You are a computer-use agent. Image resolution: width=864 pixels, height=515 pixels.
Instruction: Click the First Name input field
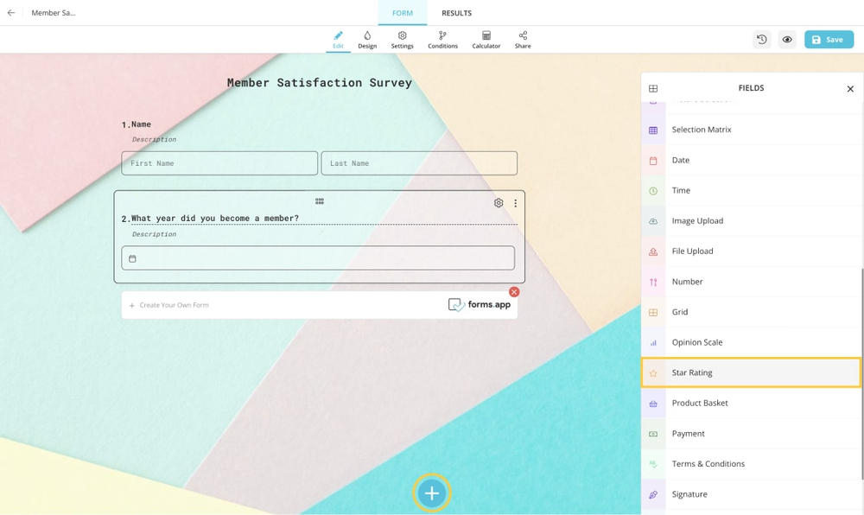coord(219,163)
